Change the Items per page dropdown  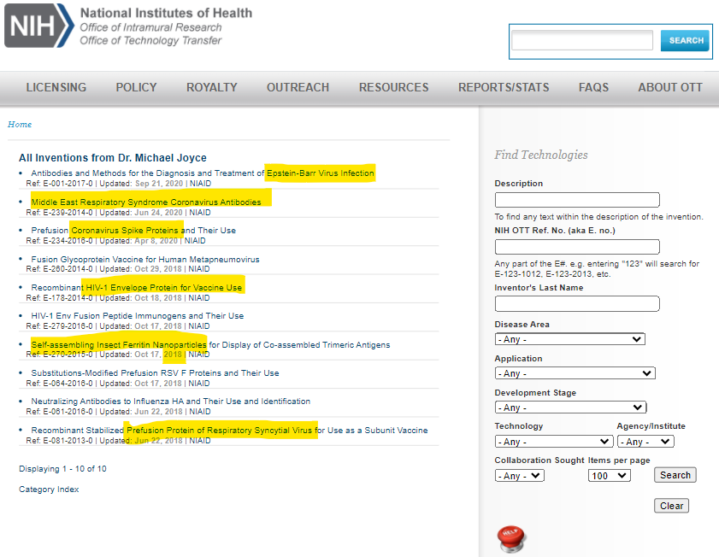point(610,476)
